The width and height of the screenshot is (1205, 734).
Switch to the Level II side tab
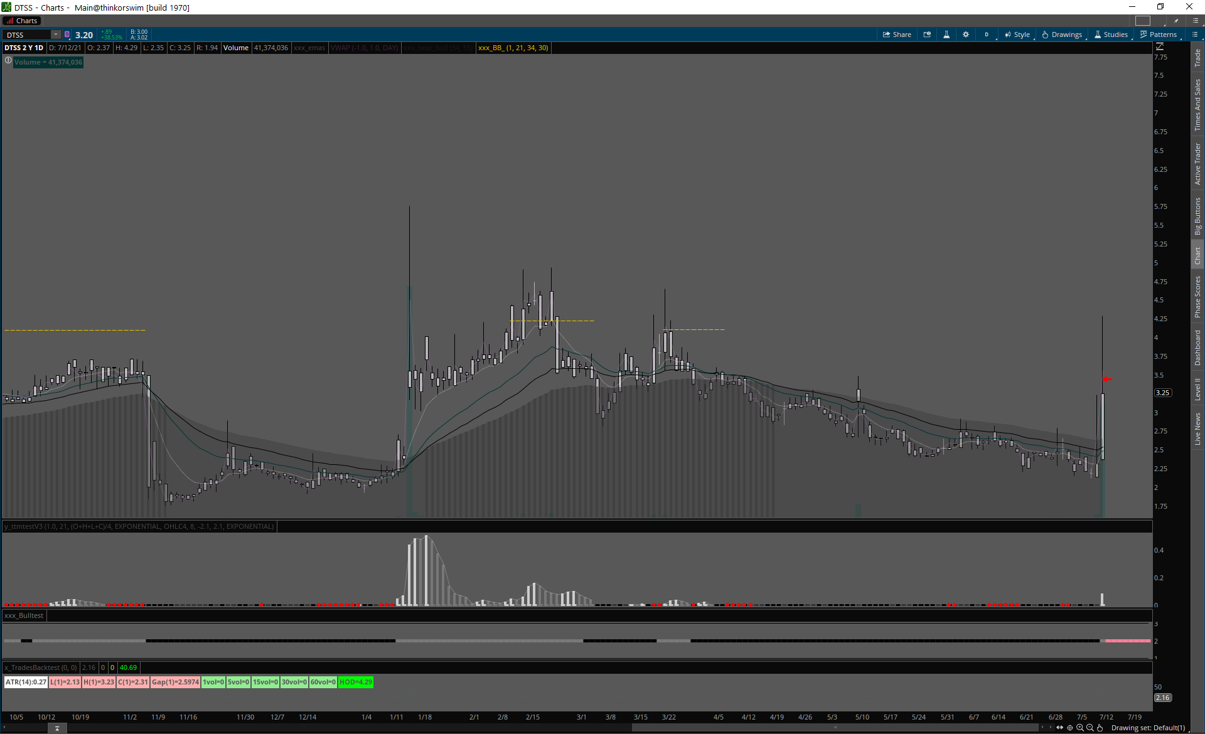(x=1197, y=389)
